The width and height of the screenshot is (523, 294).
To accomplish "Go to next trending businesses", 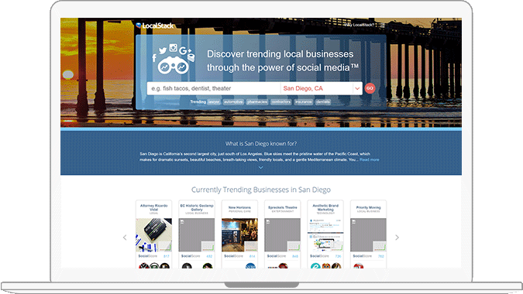I will click(x=397, y=238).
